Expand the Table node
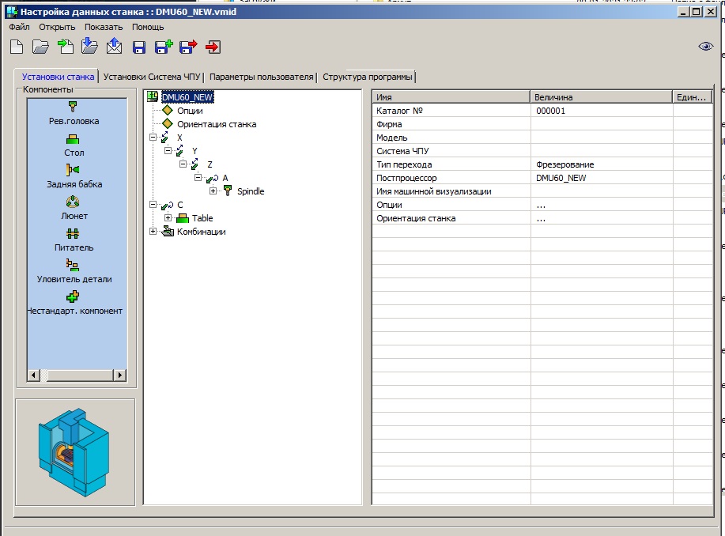The width and height of the screenshot is (725, 536). coord(168,218)
